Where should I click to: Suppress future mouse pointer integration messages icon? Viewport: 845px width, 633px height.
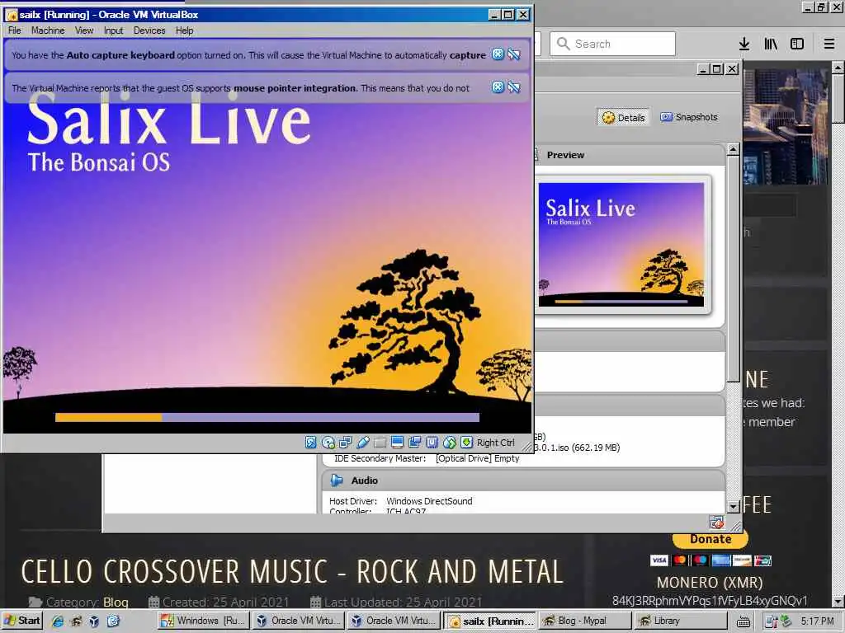514,87
